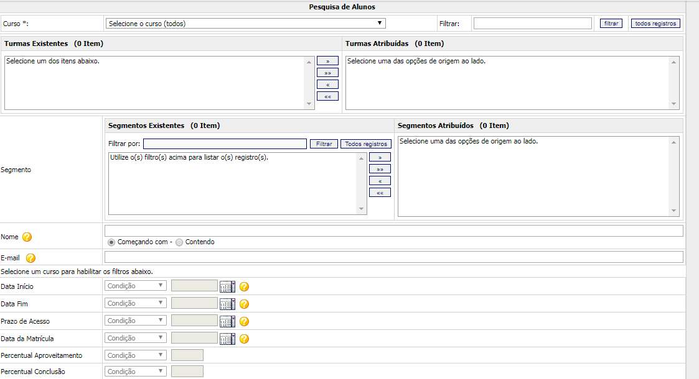Open the calendar picker for Data Início
The width and height of the screenshot is (699, 379).
(228, 286)
